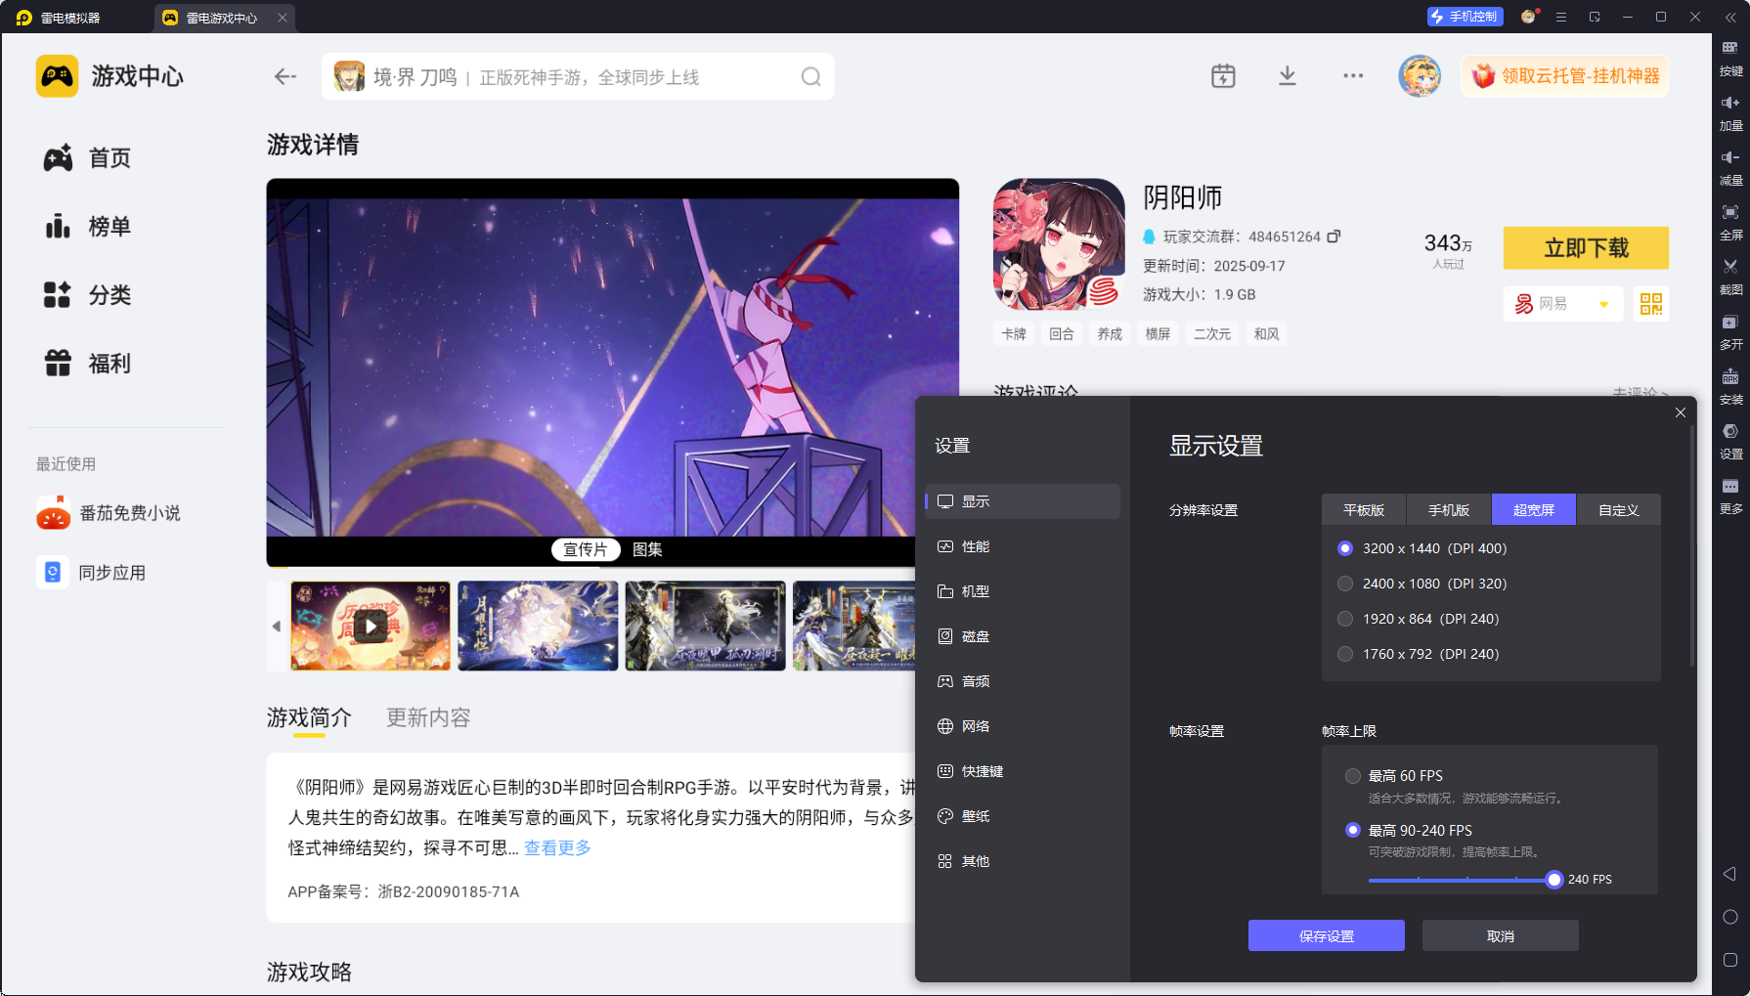切换到游戏简介旁的更新内容标签
1750x996 pixels.
point(428,717)
